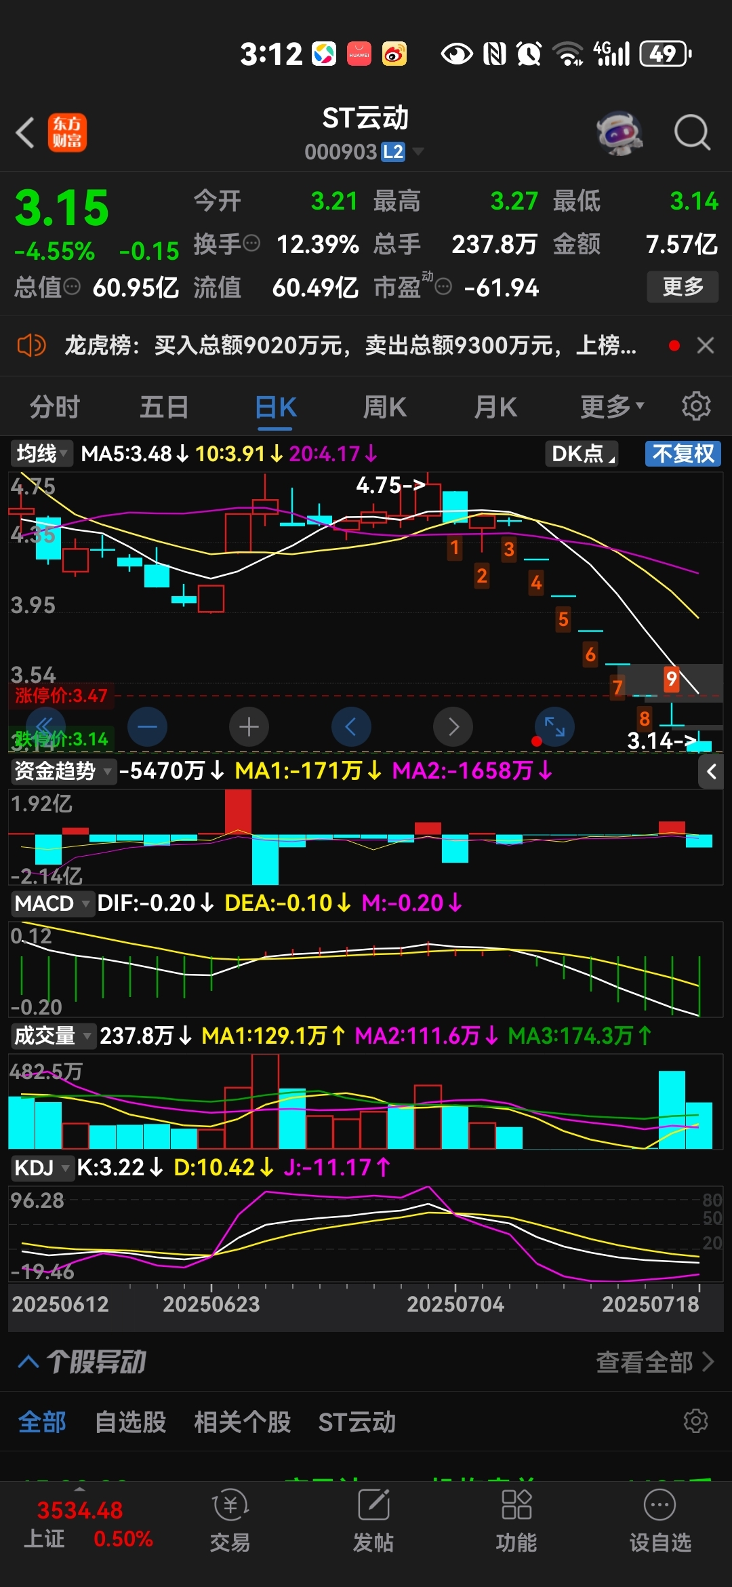
Task: Open the 均线 indicator dropdown
Action: tap(42, 453)
